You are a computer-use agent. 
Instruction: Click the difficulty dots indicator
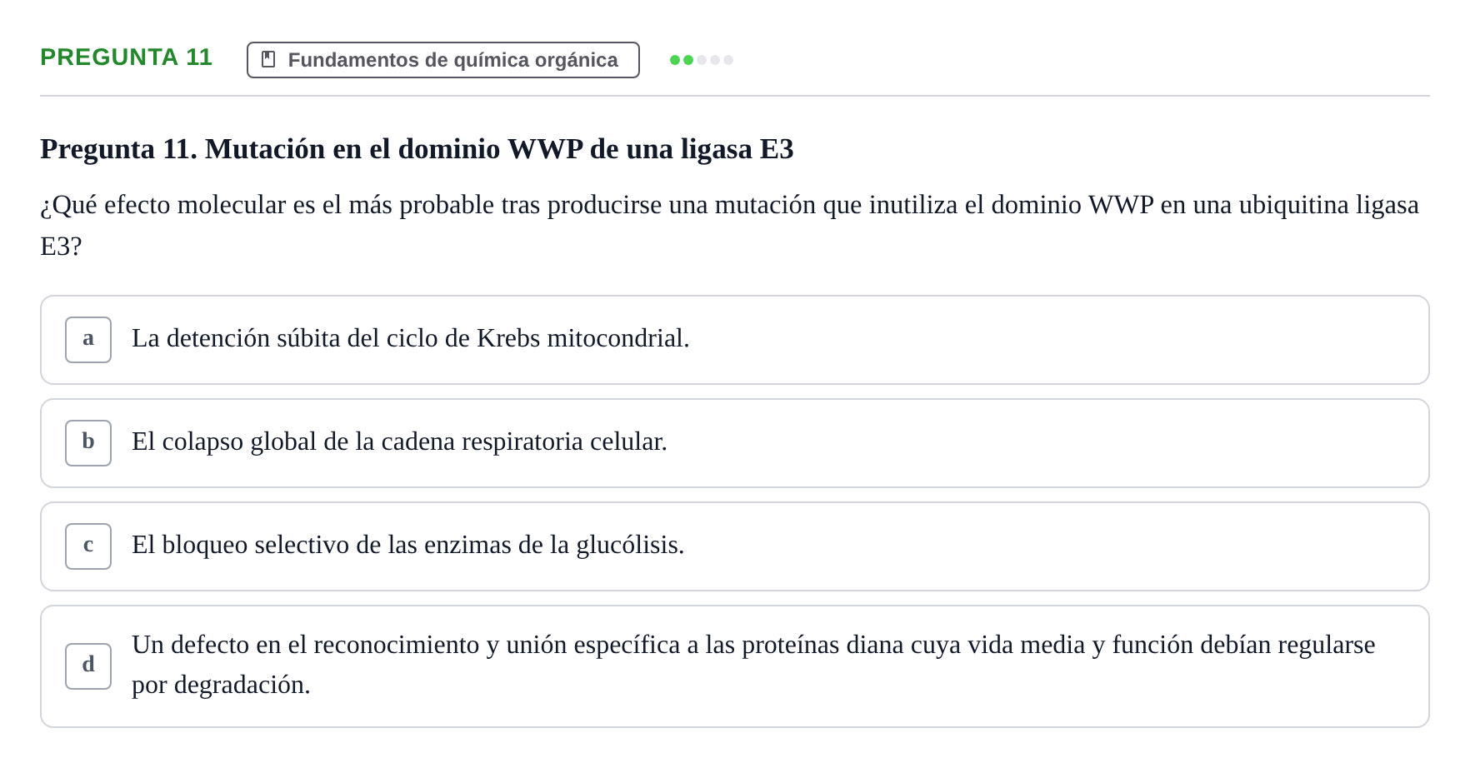pos(702,60)
